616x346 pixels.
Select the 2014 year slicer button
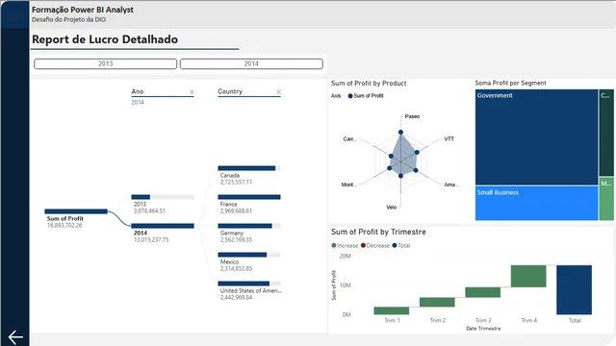[251, 63]
